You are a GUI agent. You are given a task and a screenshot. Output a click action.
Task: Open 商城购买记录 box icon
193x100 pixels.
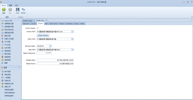pos(2,83)
